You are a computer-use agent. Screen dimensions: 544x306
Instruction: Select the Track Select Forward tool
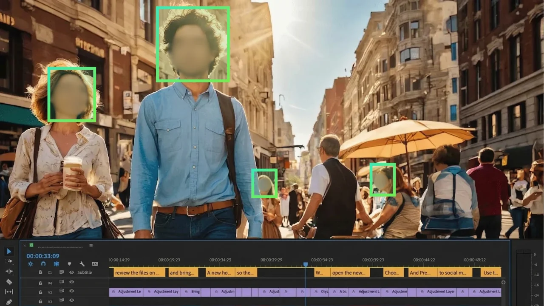click(9, 261)
